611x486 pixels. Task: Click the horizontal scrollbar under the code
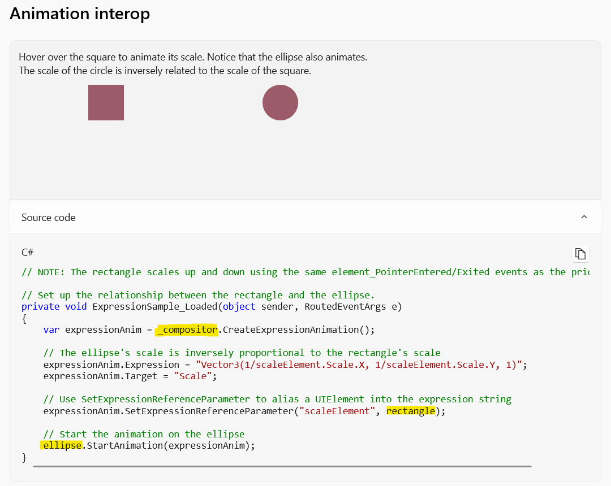(283, 467)
